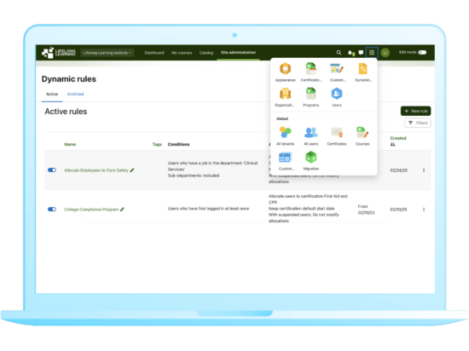
Task: Open the messages chat bubble icon
Action: [361, 53]
